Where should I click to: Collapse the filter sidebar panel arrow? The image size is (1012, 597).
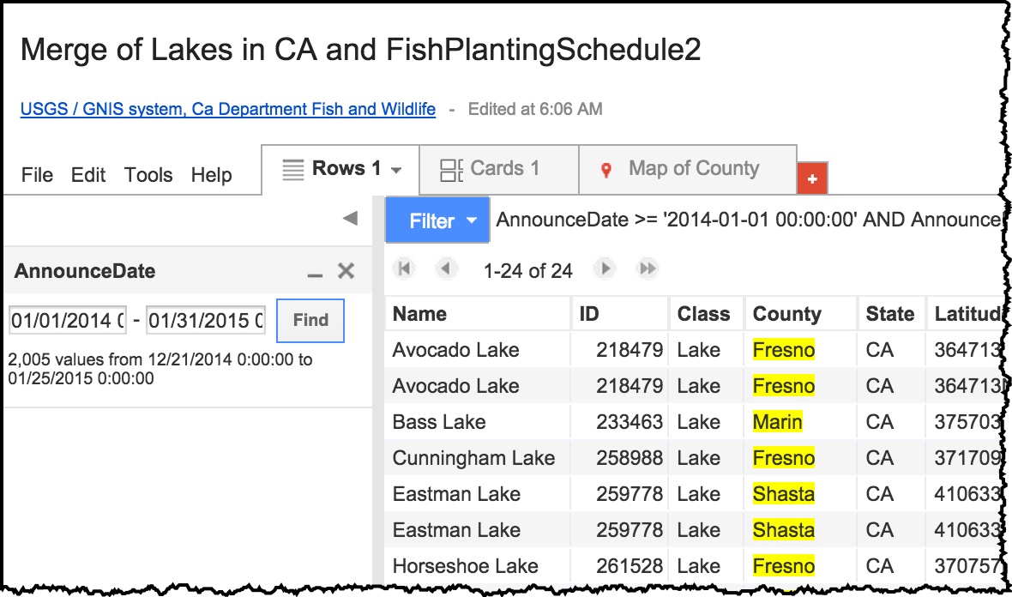(350, 219)
